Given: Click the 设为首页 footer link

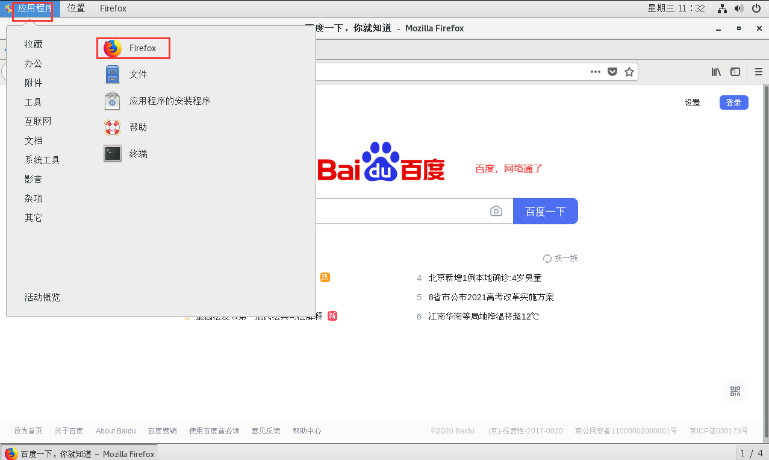Looking at the screenshot, I should (28, 430).
